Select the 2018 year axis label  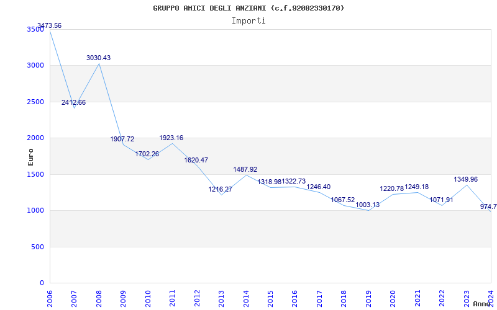(344, 298)
